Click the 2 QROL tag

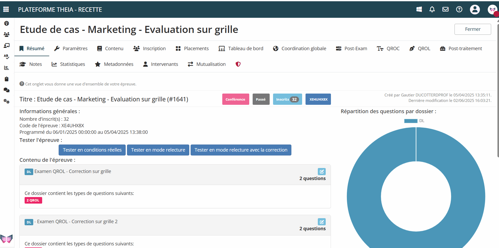[33, 200]
